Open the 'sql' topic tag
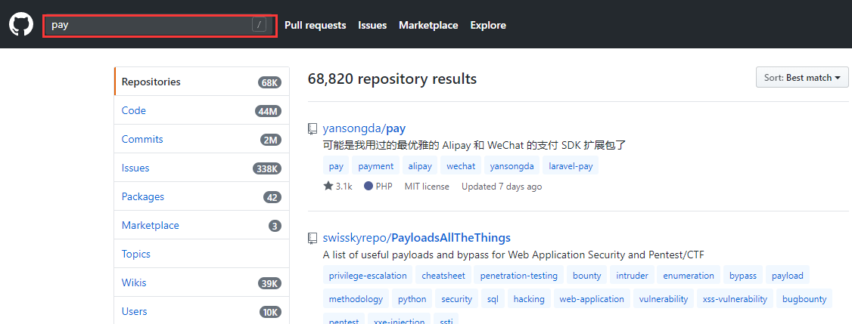This screenshot has height=324, width=852. click(493, 299)
